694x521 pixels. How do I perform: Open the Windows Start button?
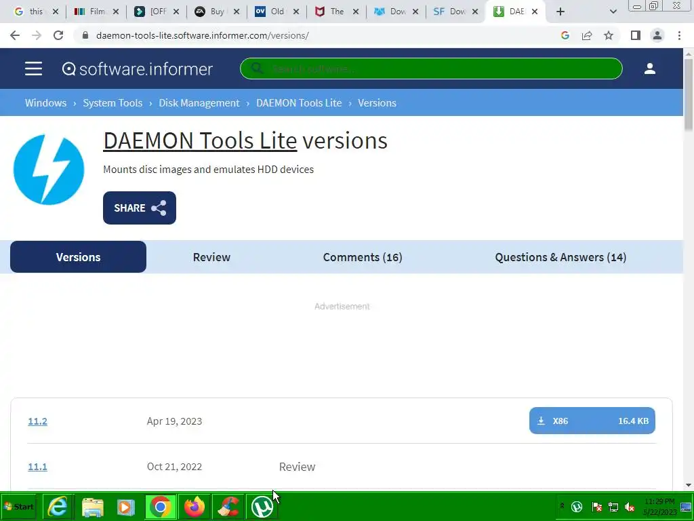[18, 506]
